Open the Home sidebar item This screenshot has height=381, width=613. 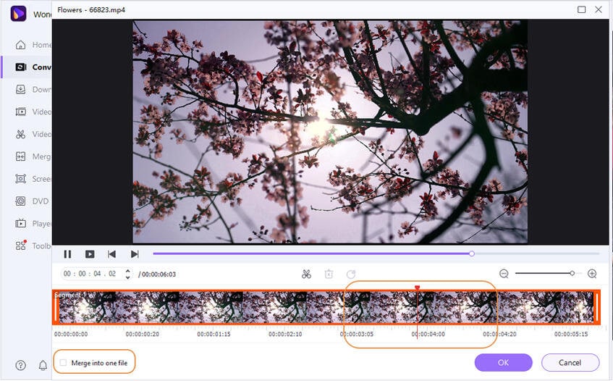33,45
